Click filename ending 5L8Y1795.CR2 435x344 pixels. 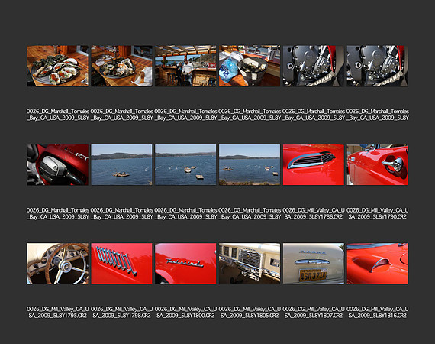[58, 313]
